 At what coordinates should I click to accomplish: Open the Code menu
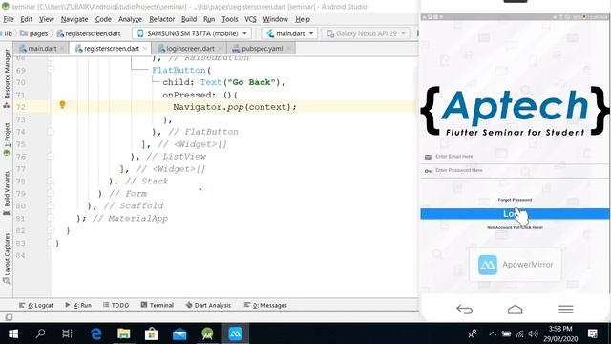tap(103, 19)
